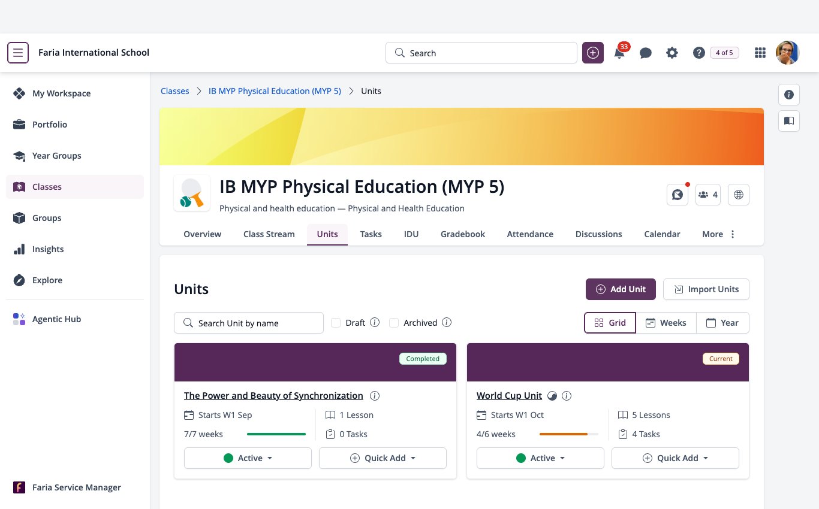Open the Gradebook tab
Viewport: 819px width, 509px height.
click(463, 234)
